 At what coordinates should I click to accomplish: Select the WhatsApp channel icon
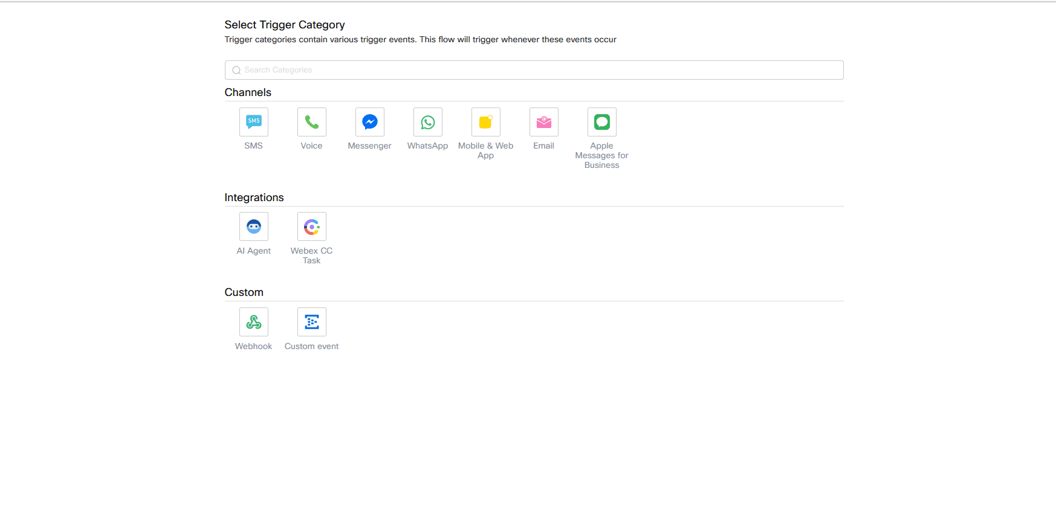tap(427, 122)
